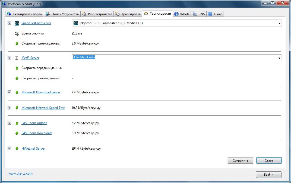Screen dimensions: 291x183
Task: Open the Поиск Устройства tab
Action: 62,14
